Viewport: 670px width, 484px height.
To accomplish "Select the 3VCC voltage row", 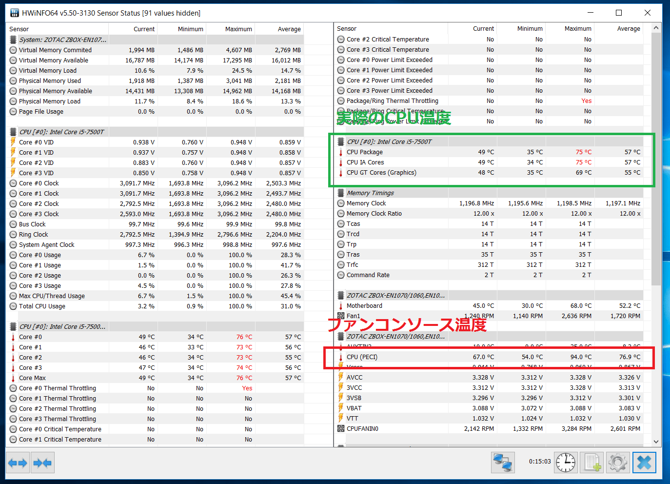I will 489,387.
